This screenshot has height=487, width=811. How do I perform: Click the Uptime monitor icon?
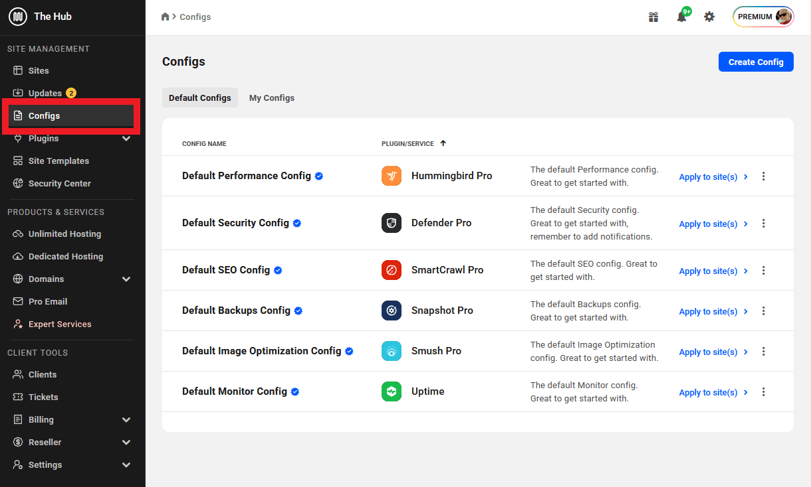392,391
